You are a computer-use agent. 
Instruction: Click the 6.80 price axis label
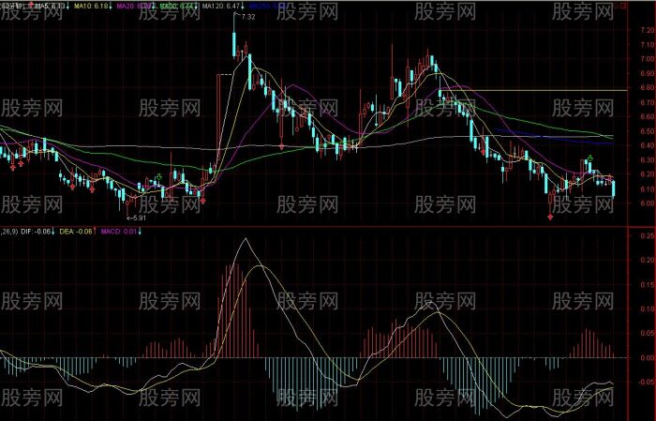(647, 87)
